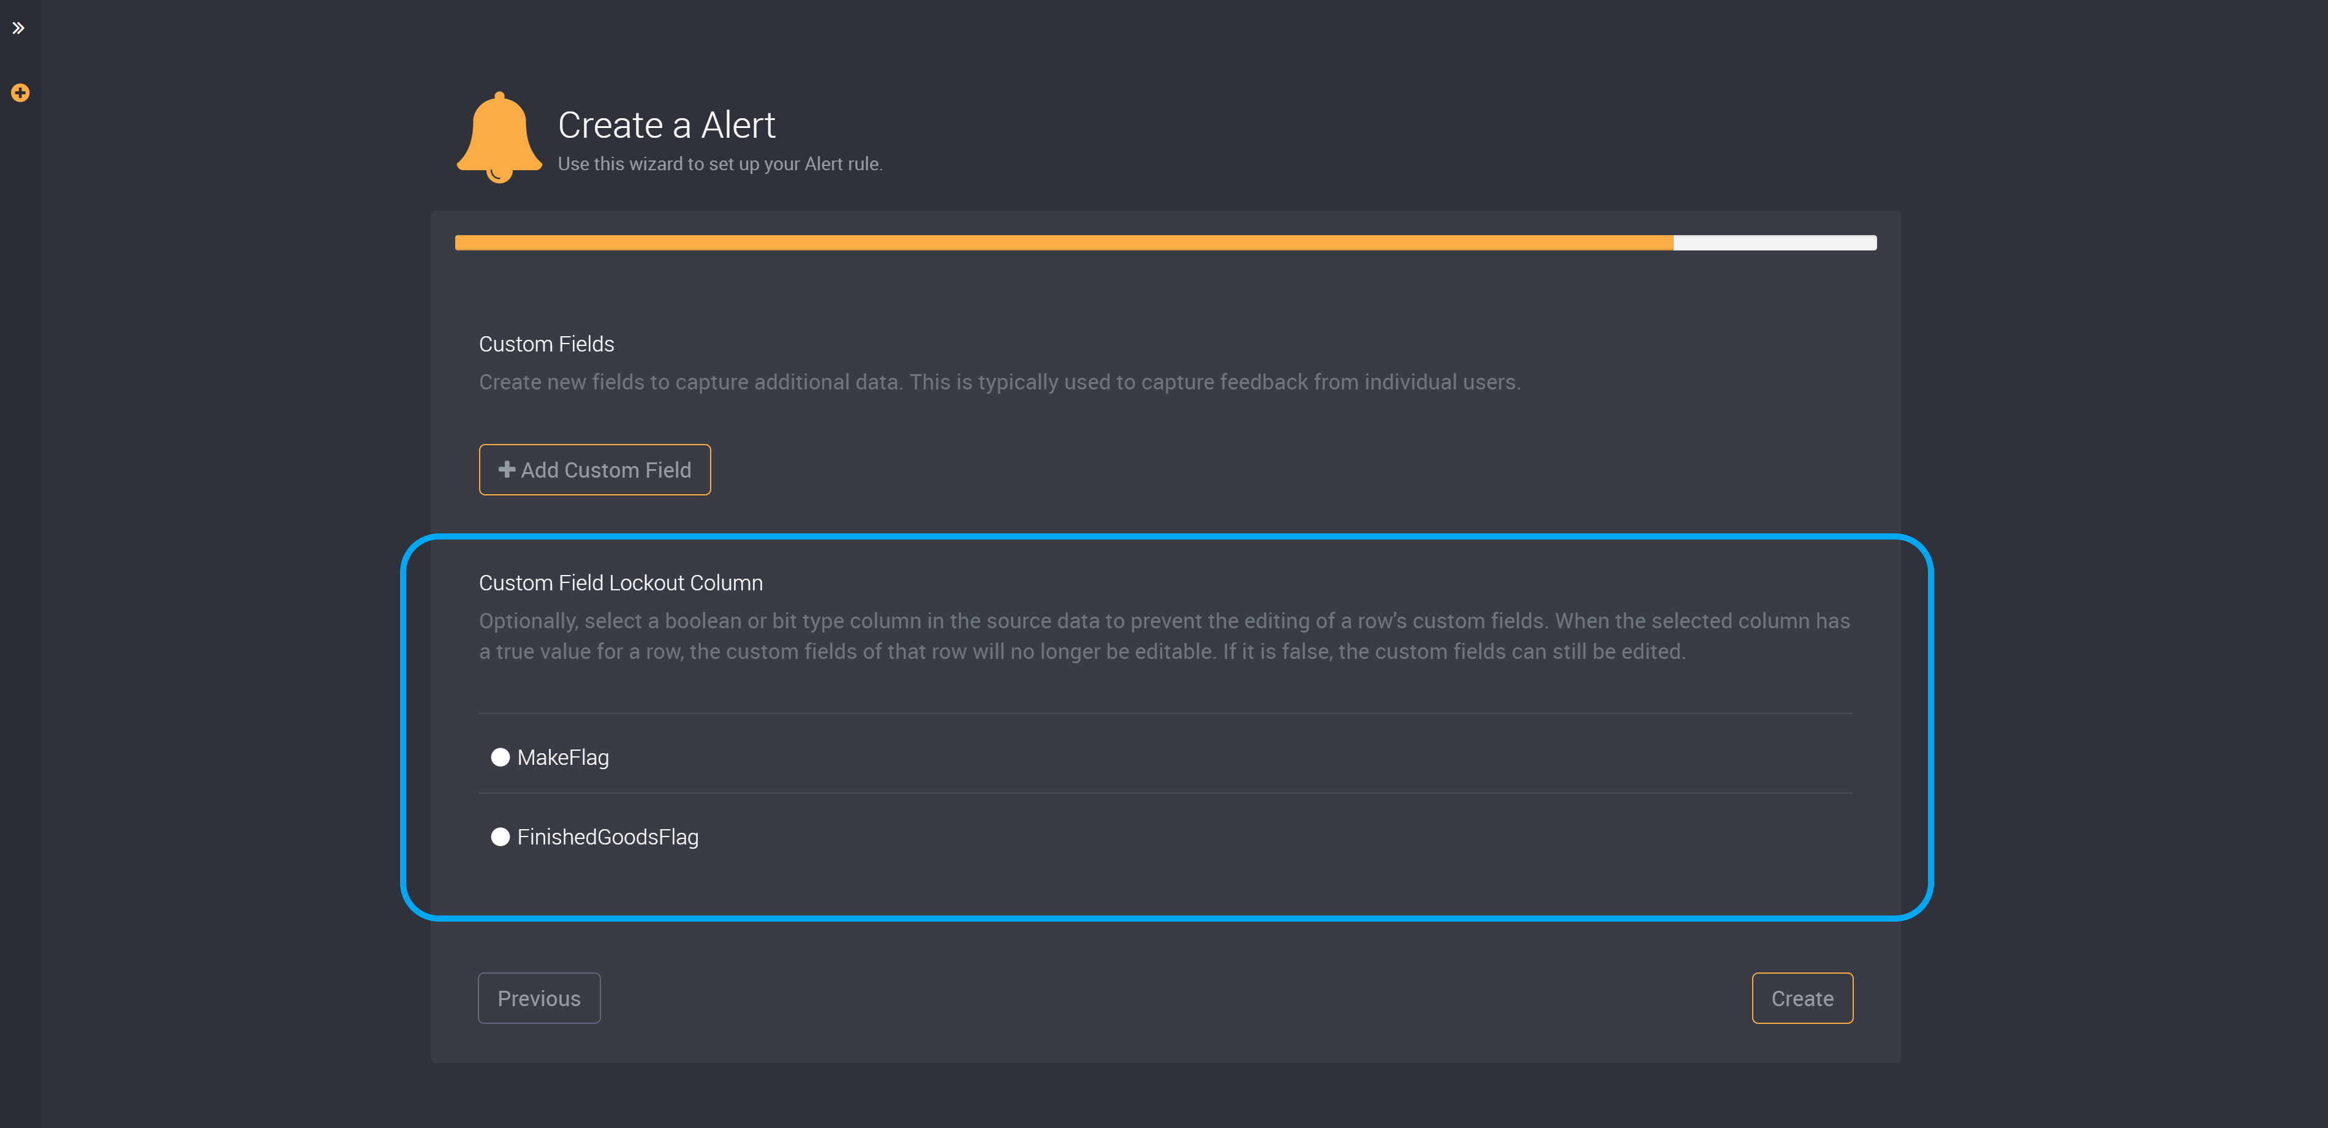Click the 'Custom Fields' section title

point(546,344)
